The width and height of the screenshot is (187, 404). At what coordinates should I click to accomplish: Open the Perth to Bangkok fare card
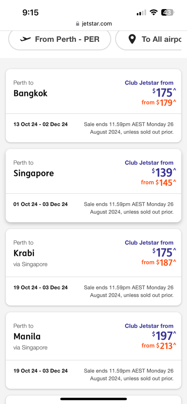93,106
